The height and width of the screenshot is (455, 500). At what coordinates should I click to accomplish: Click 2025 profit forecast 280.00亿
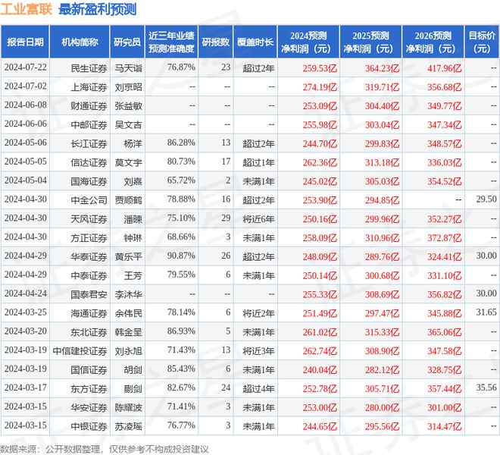(x=382, y=407)
